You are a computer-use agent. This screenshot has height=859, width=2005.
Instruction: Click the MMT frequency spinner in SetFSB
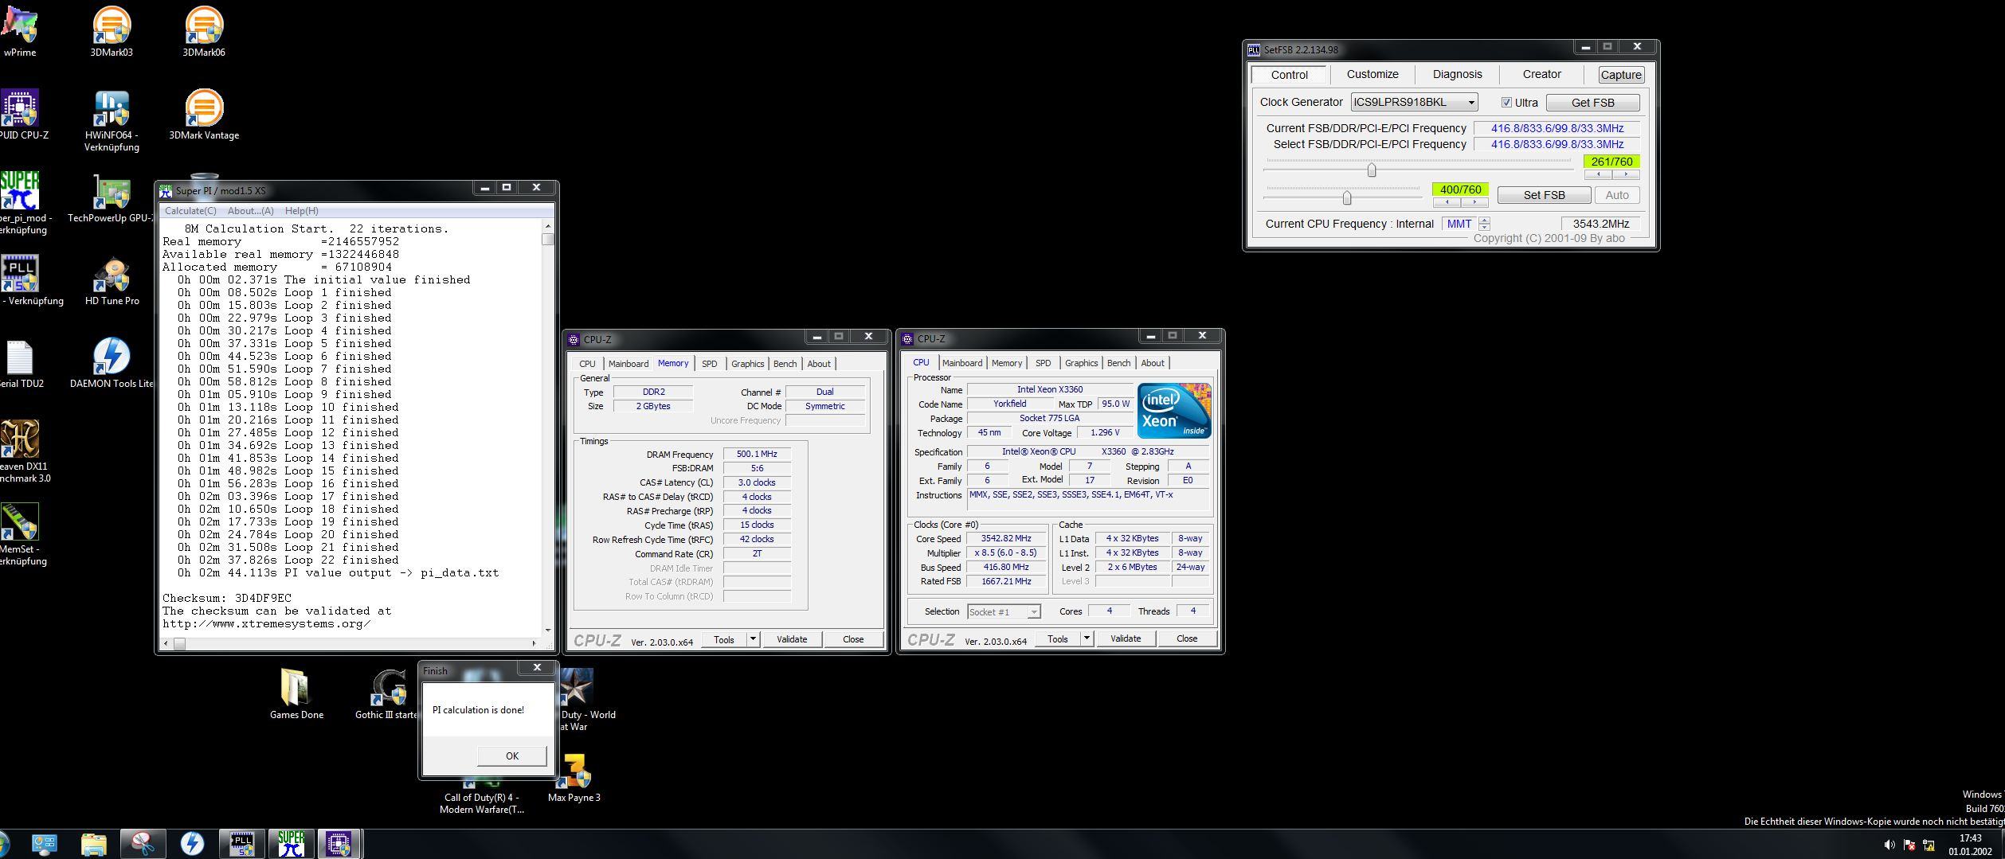tap(1484, 225)
